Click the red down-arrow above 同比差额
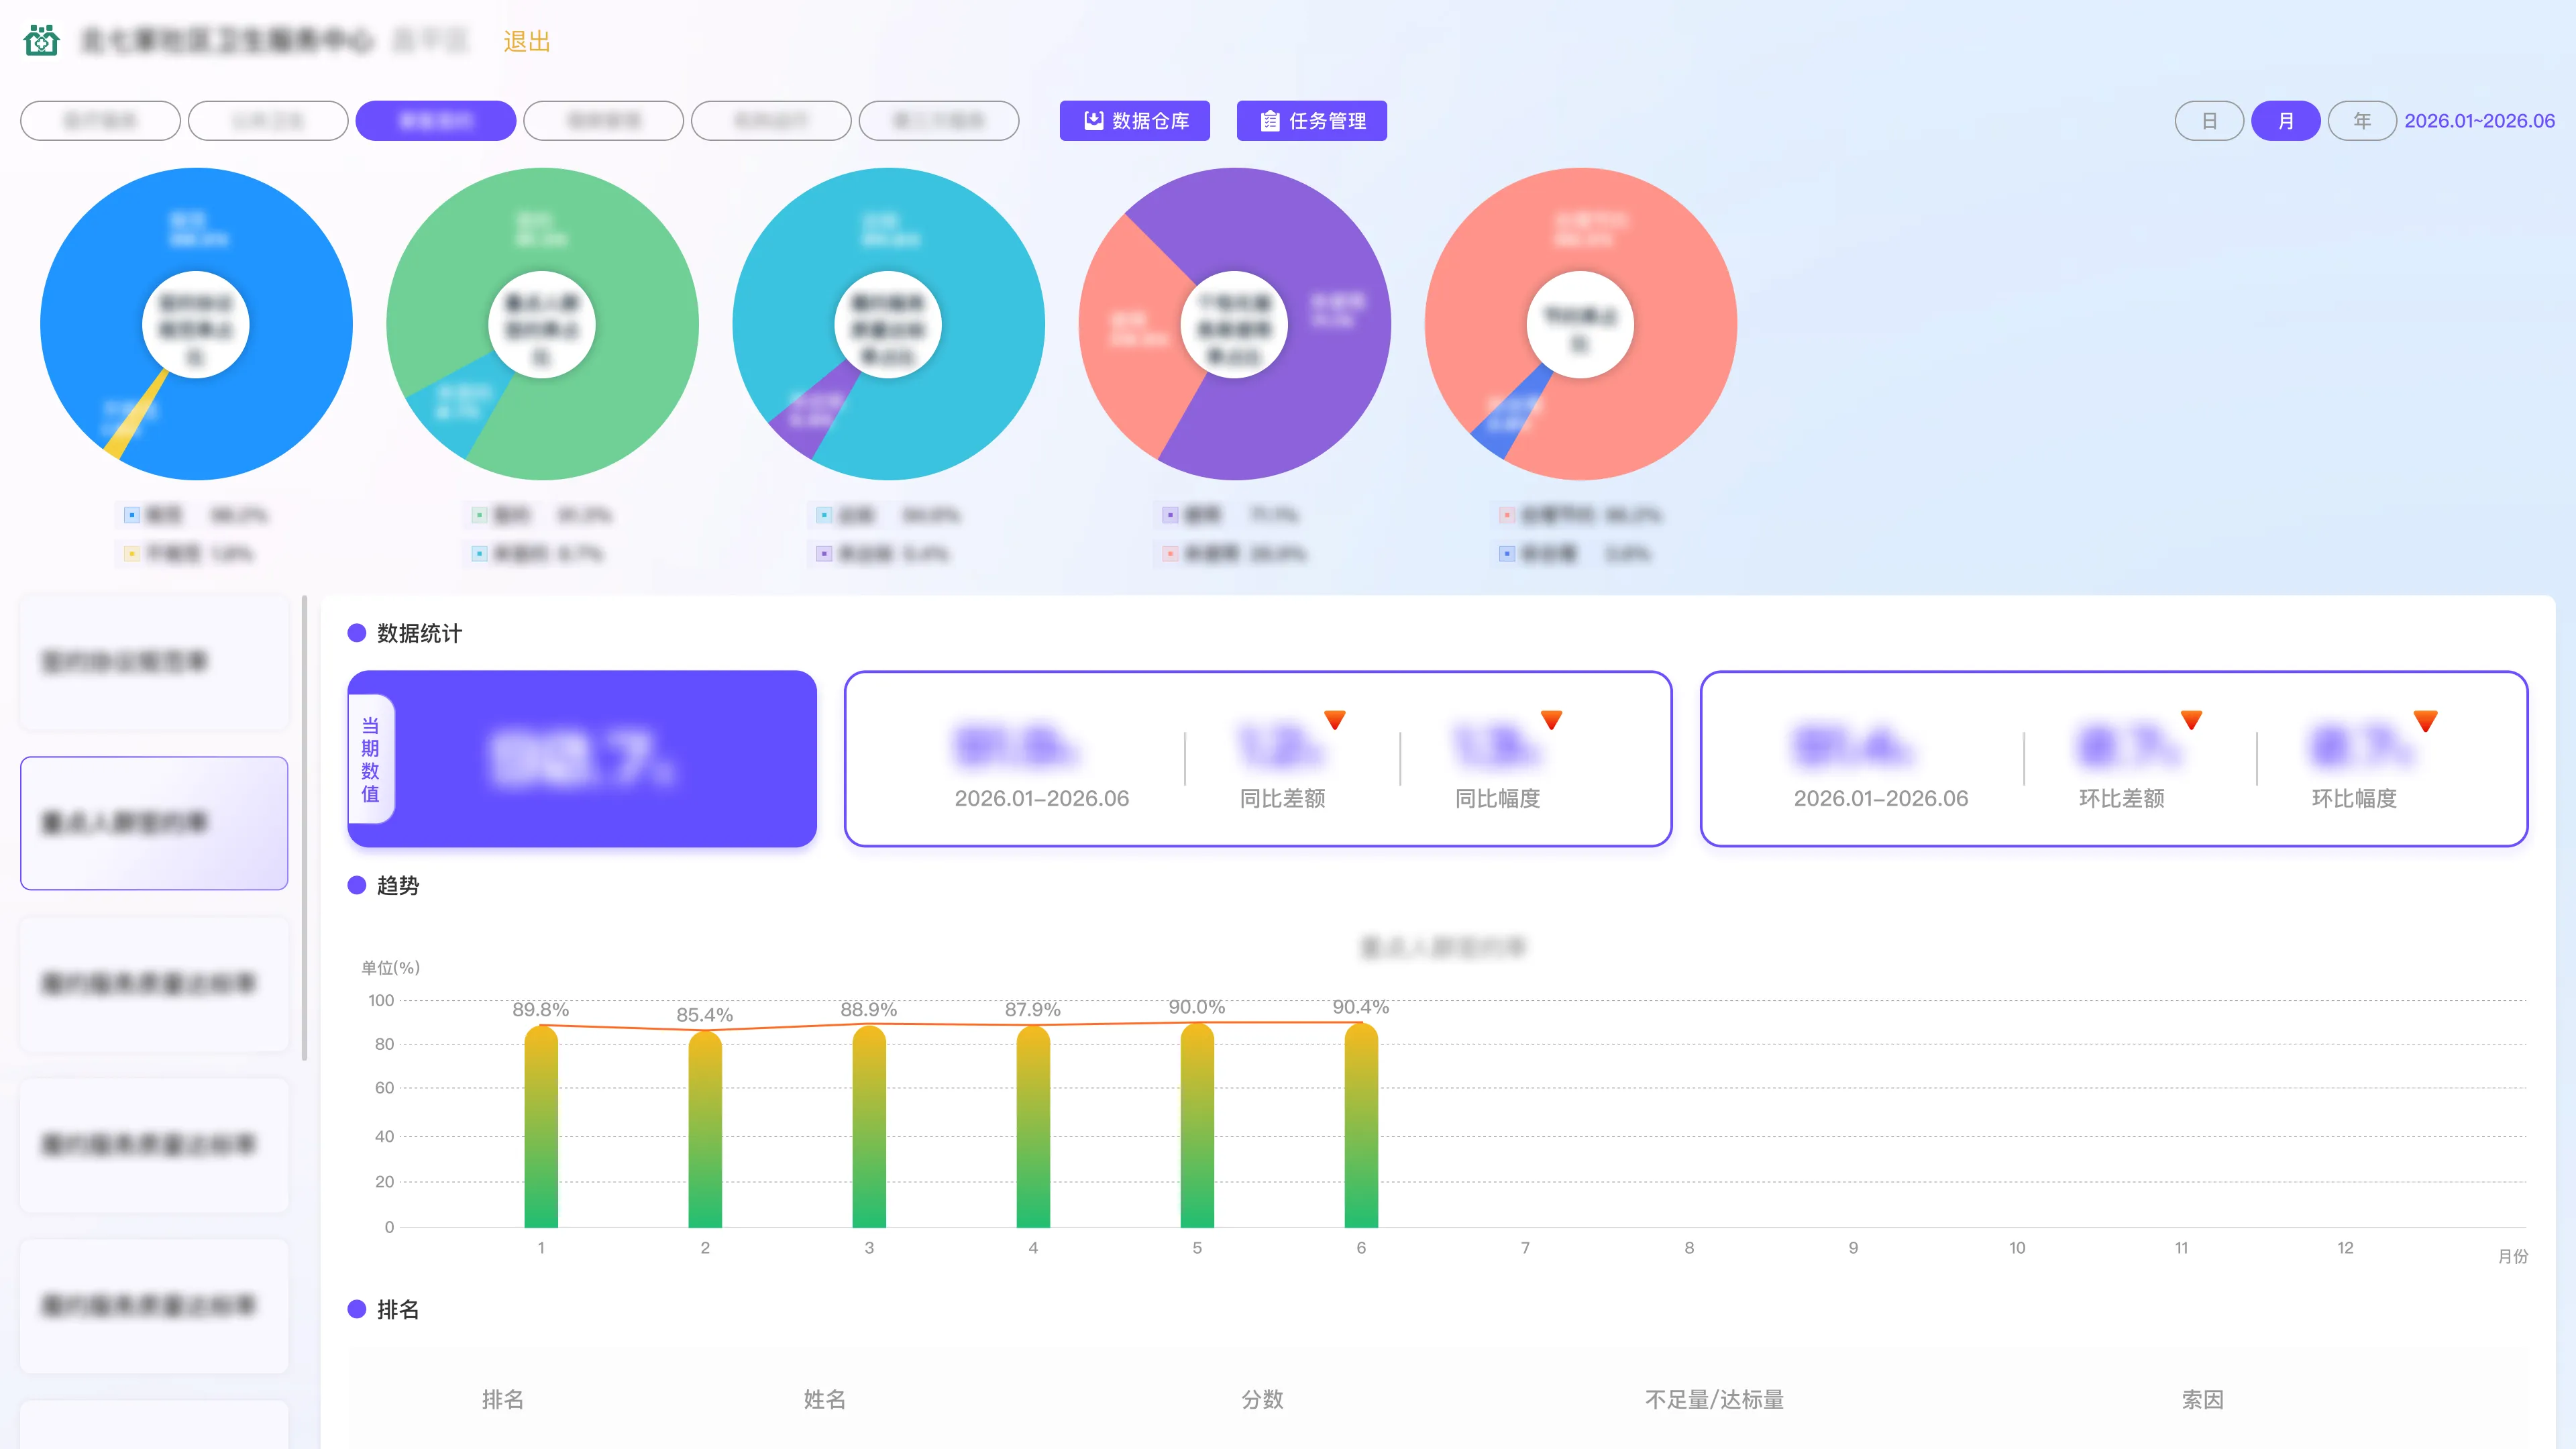This screenshot has height=1449, width=2576. [1335, 719]
